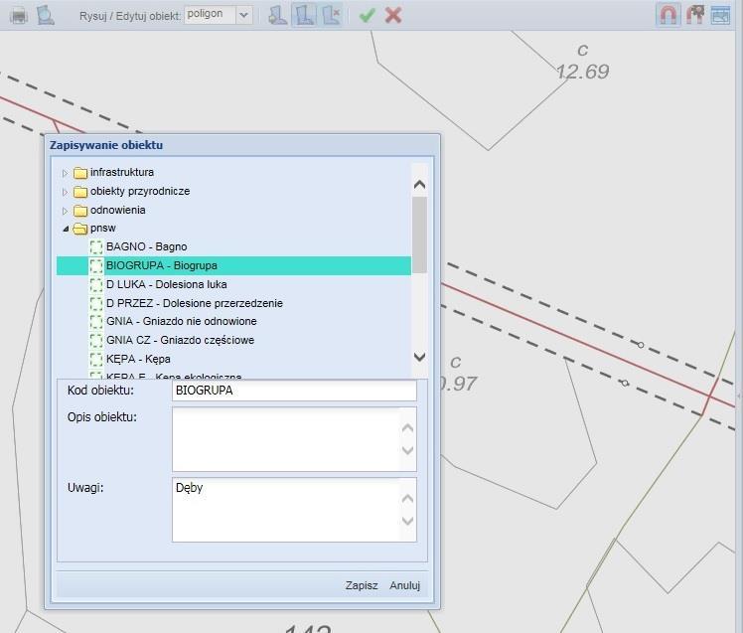Click the map window icon at toolbar end
This screenshot has width=743, height=633.
click(x=720, y=15)
